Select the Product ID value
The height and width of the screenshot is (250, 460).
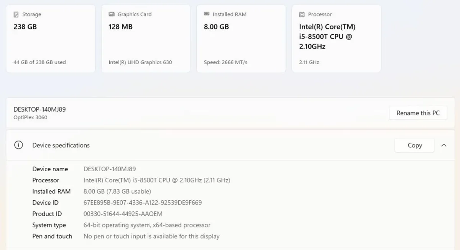pyautogui.click(x=123, y=214)
